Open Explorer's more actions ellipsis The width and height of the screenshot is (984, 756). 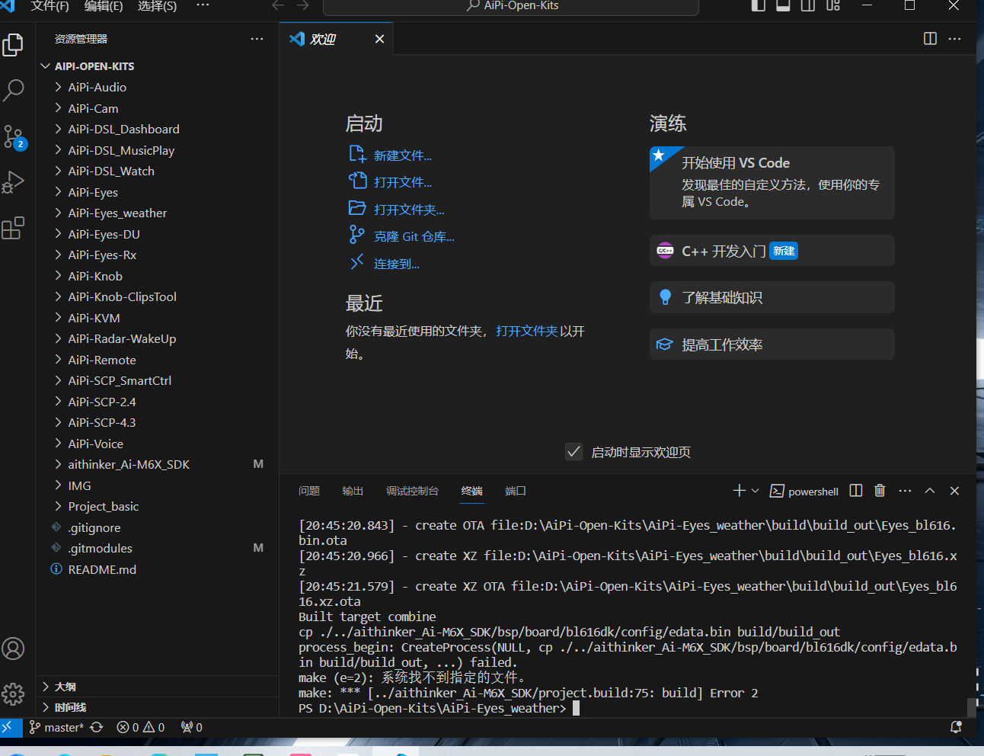click(x=257, y=39)
